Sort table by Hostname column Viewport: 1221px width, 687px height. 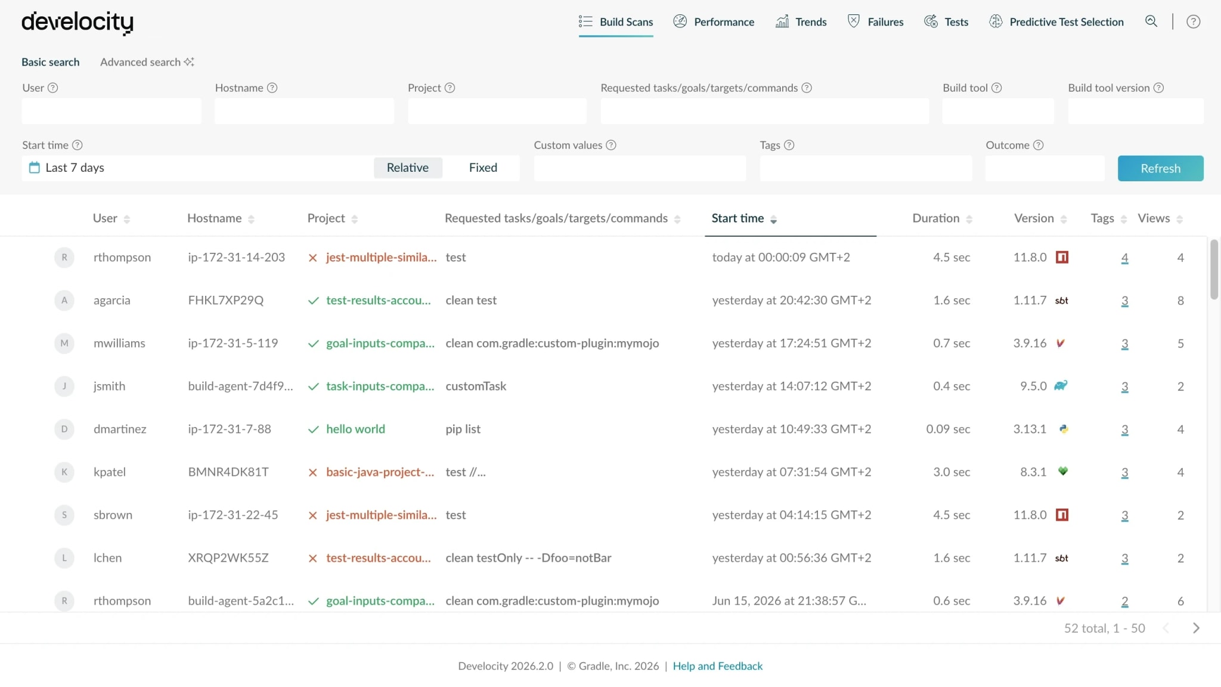(221, 218)
